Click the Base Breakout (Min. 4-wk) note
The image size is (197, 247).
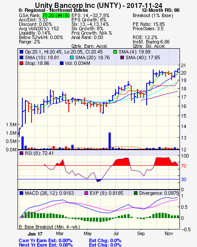pyautogui.click(x=49, y=227)
